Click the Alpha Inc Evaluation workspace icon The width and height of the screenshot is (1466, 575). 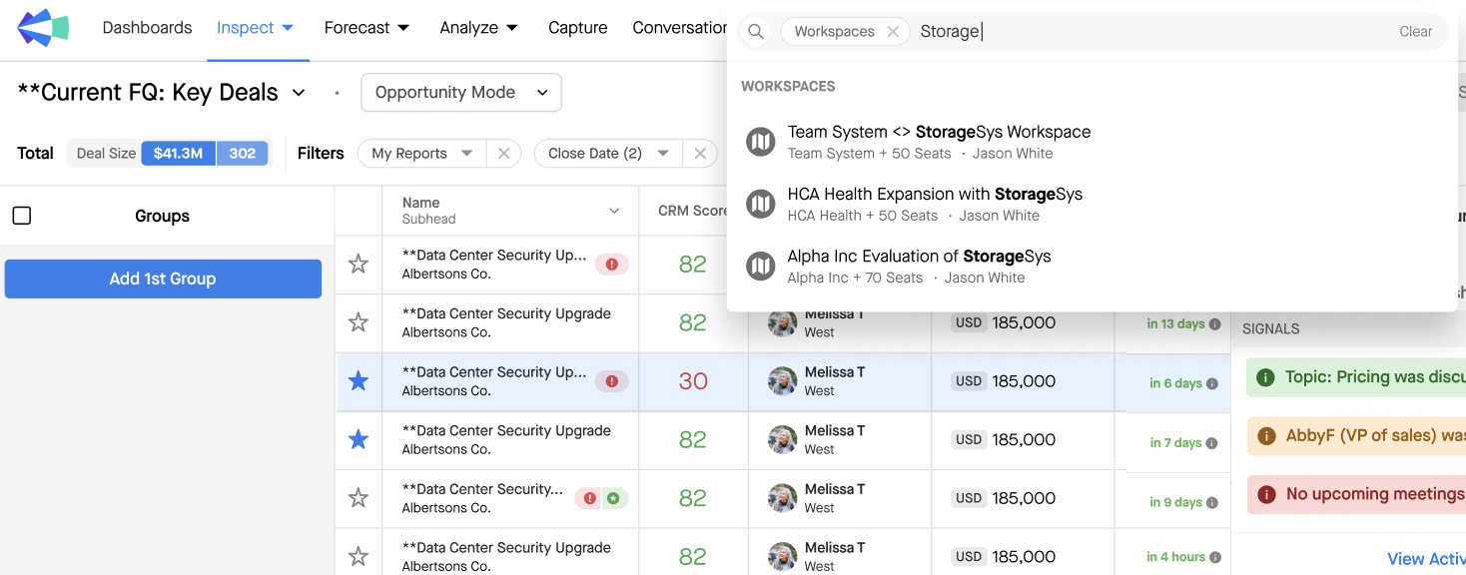(761, 267)
